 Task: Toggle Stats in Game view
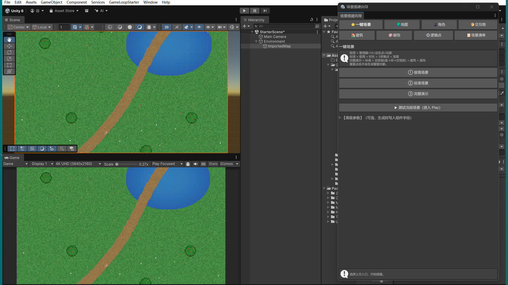click(213, 164)
